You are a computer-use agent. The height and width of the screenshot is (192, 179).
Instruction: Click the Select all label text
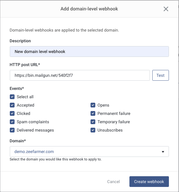(x=25, y=97)
